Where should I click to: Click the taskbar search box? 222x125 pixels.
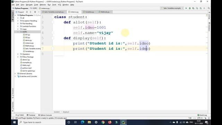pyautogui.click(x=42, y=122)
